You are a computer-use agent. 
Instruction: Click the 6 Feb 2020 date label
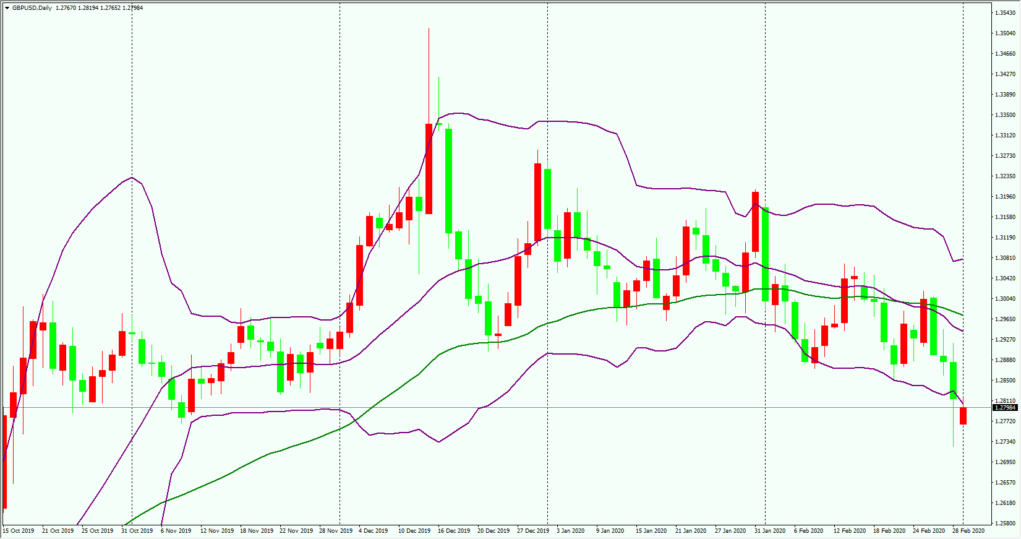point(809,531)
